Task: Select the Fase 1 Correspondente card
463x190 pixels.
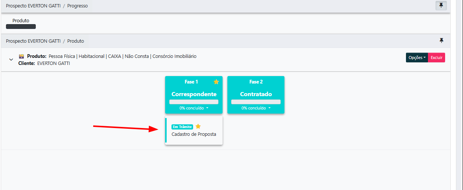Action: pos(194,95)
